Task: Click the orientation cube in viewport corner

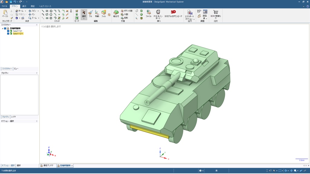Action: [49, 154]
